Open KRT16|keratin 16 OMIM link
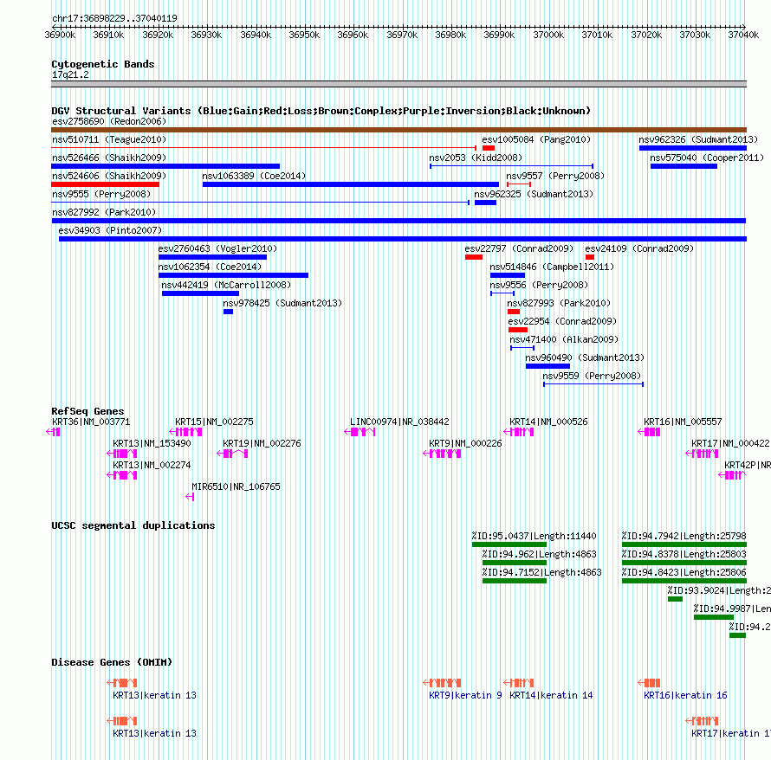 (x=685, y=695)
